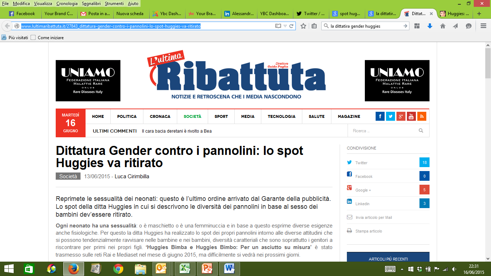
Task: Click the Ribattuta site logo
Action: (237, 75)
